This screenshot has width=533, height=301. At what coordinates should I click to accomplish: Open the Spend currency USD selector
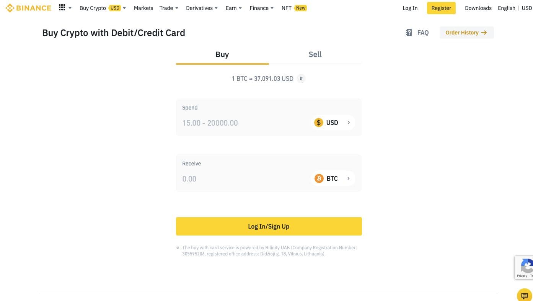pyautogui.click(x=333, y=123)
